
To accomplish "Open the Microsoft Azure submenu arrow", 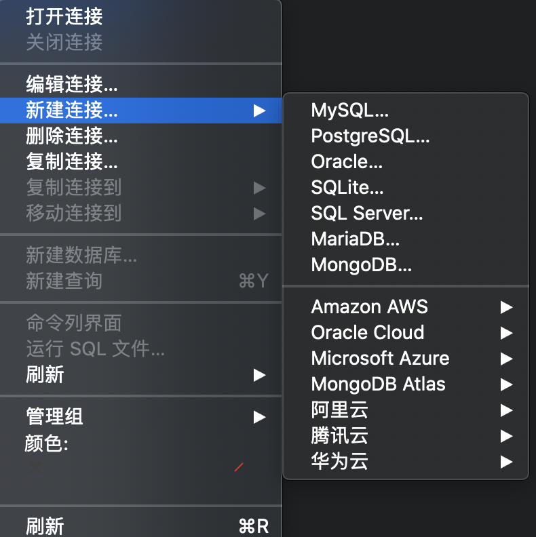I will click(x=505, y=359).
